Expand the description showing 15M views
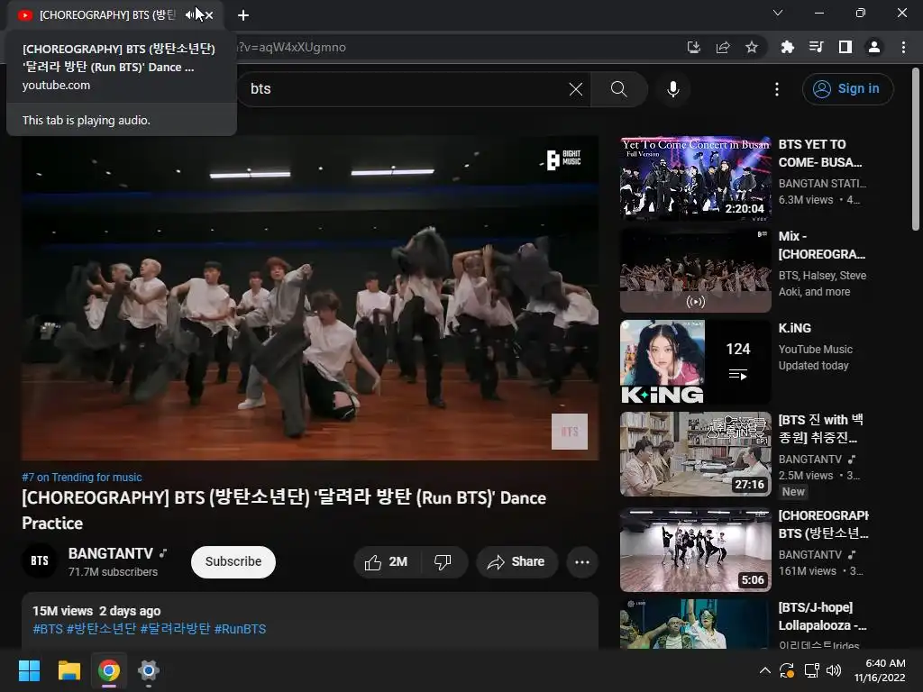Screen dimensions: 923x692 pyautogui.click(x=310, y=622)
